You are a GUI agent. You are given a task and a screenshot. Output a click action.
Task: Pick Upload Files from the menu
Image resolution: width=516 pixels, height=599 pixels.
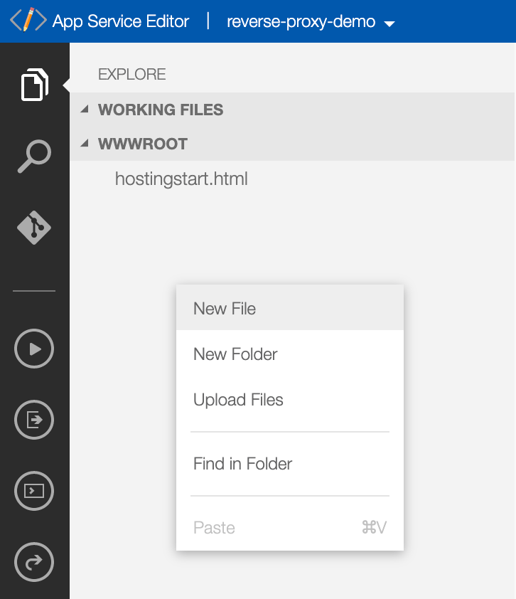coord(238,400)
